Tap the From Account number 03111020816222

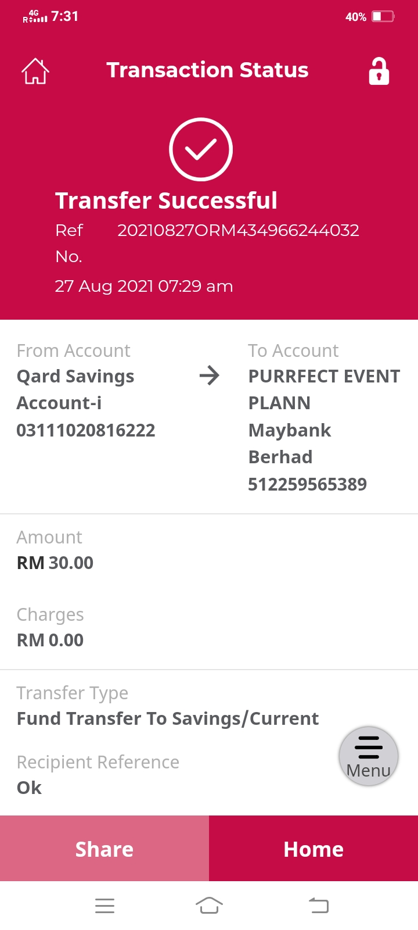[86, 430]
